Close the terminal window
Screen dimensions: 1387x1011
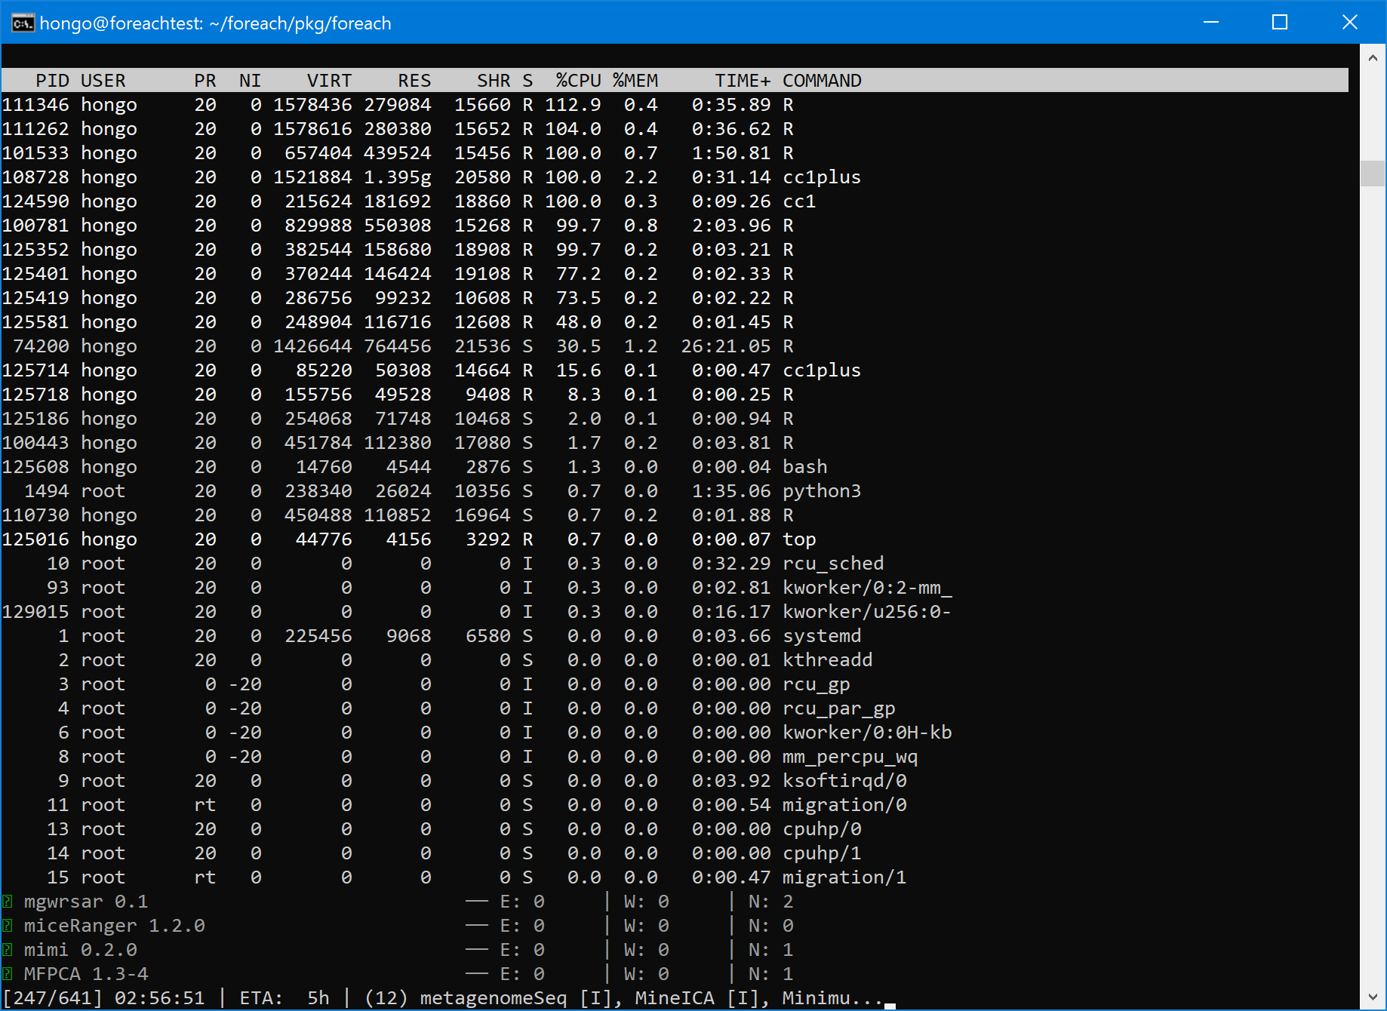(1350, 22)
